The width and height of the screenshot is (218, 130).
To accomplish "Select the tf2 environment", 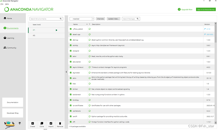I will point(46,35).
